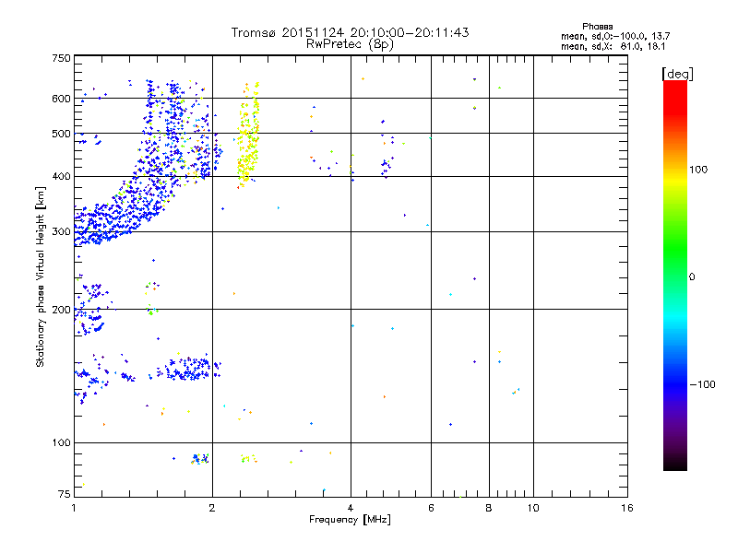Click the '100' y-axis tick label

[61, 442]
